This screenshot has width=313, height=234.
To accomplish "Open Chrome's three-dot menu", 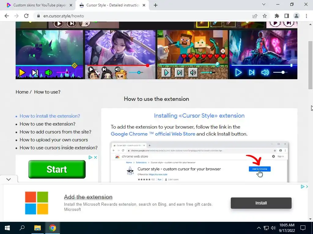I will click(x=306, y=16).
